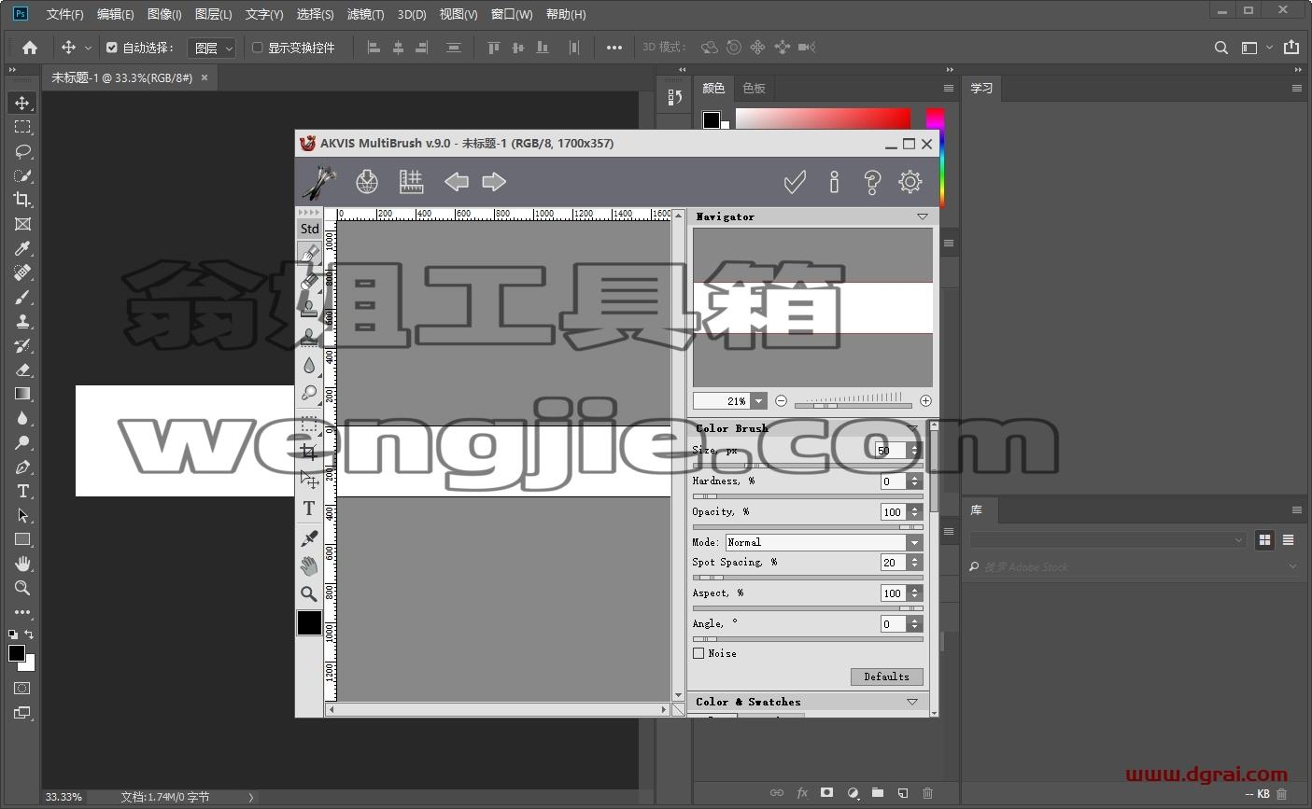Click Photoshop home icon in options bar

pos(30,48)
